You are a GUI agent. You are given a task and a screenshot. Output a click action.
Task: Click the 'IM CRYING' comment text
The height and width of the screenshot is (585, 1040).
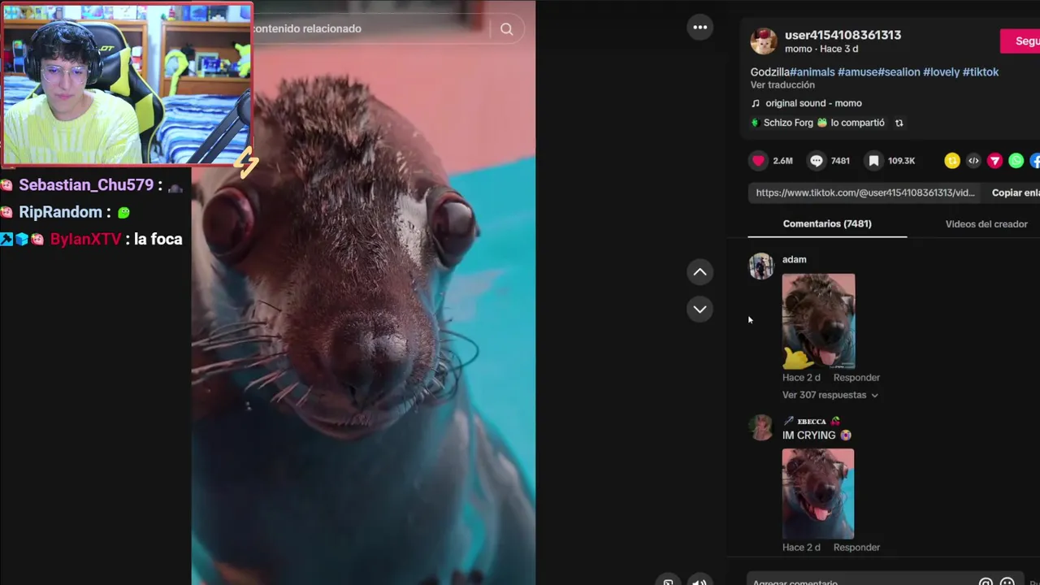pyautogui.click(x=808, y=435)
